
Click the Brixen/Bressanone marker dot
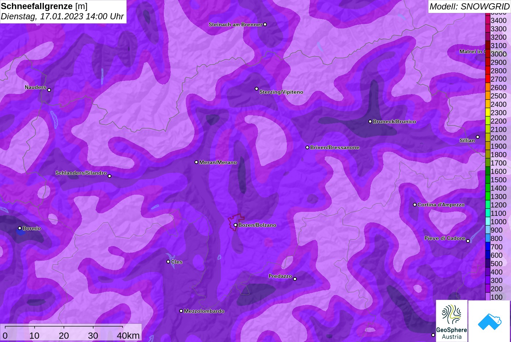tap(307, 147)
